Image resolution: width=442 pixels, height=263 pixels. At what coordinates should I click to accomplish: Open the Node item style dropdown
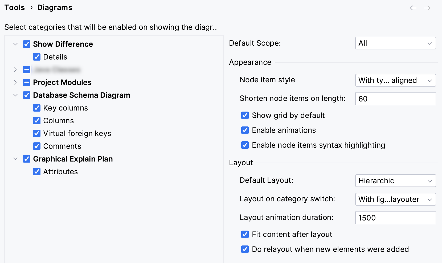click(x=395, y=80)
